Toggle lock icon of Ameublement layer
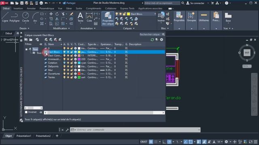The image size is (259, 145). click(72, 59)
